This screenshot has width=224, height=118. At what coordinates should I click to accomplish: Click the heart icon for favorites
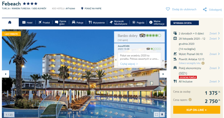[168, 9]
